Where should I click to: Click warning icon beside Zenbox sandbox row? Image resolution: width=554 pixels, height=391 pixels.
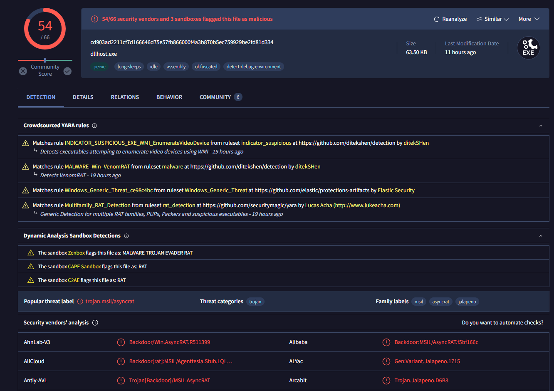(x=30, y=253)
